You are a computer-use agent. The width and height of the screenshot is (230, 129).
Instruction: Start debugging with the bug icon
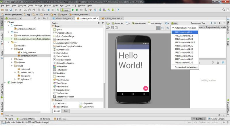coord(77,10)
